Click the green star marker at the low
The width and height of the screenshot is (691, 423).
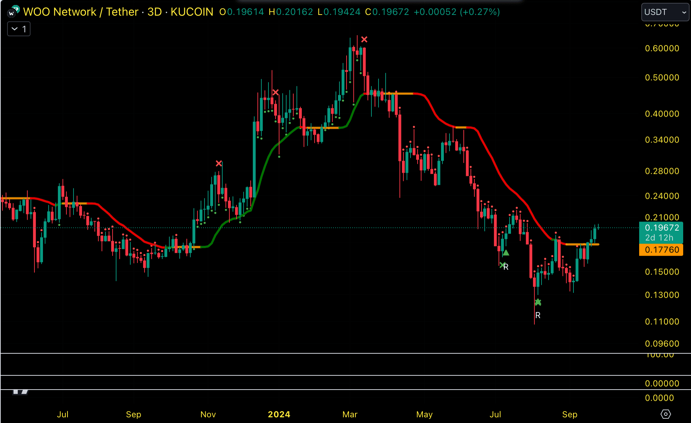(538, 302)
